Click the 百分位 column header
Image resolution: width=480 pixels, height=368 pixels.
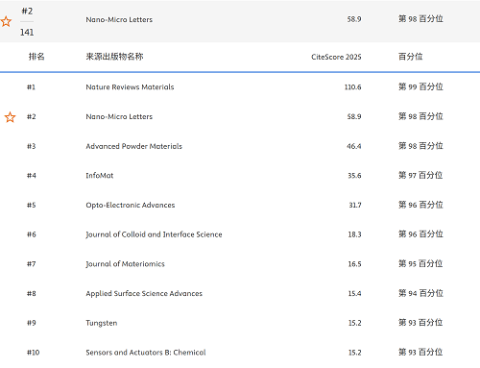[x=411, y=57]
